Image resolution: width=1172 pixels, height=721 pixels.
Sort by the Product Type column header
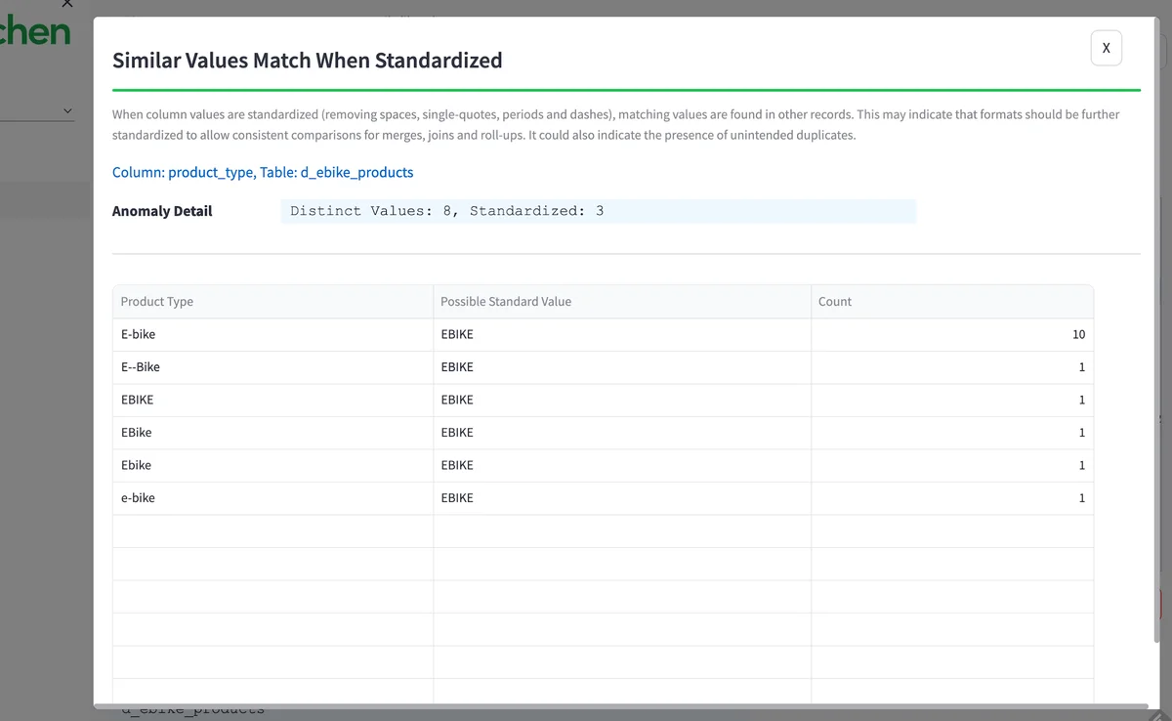[156, 302]
